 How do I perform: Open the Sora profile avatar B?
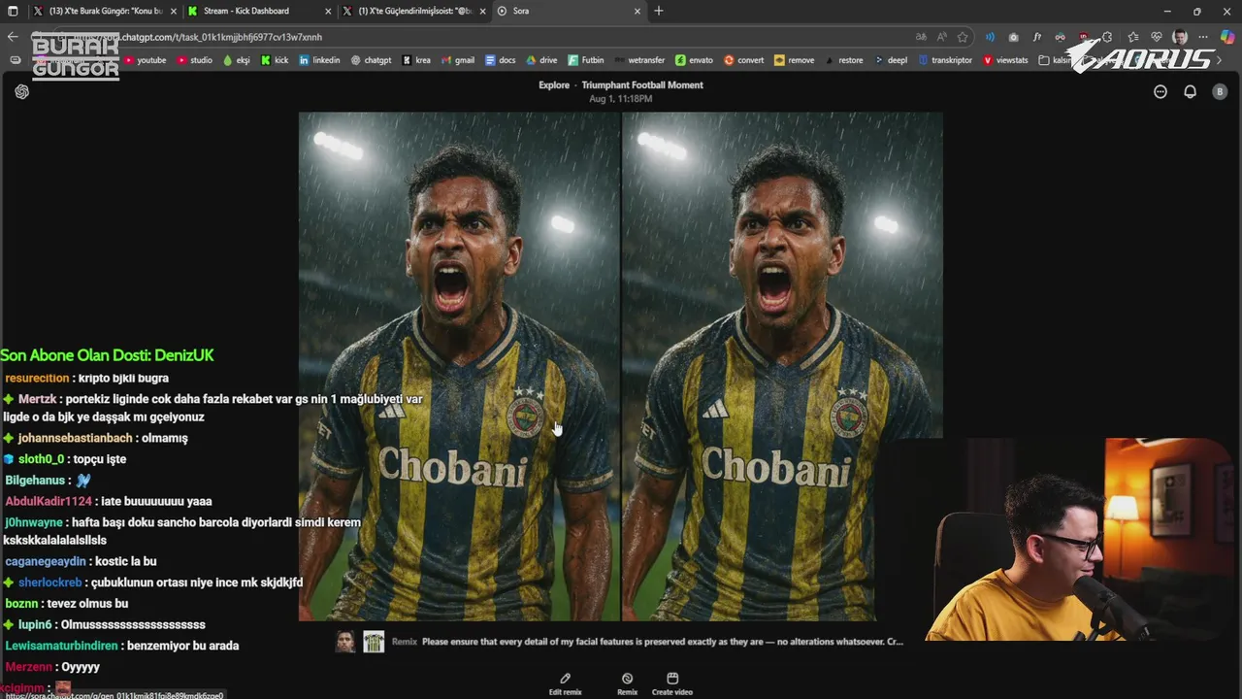[1220, 91]
